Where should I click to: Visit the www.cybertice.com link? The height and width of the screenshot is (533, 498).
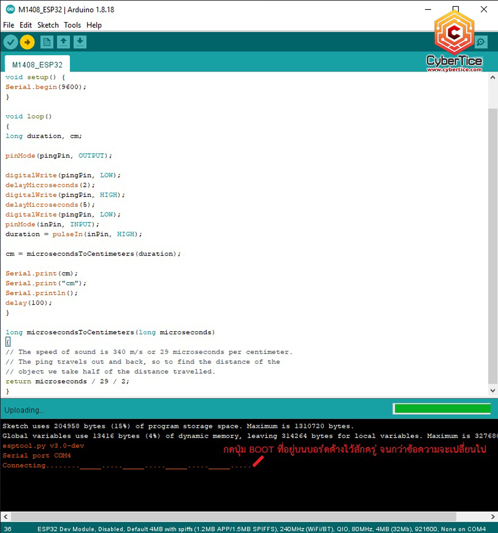(454, 69)
